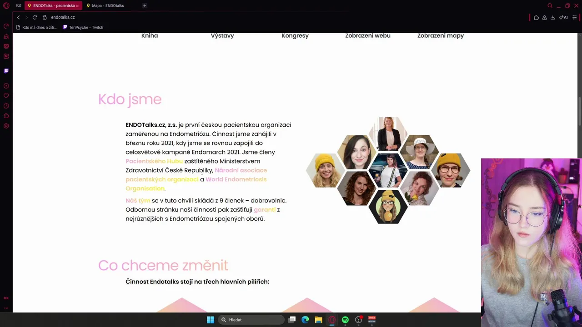582x327 pixels.
Task: Open Easy setup sliders icon
Action: (575, 17)
